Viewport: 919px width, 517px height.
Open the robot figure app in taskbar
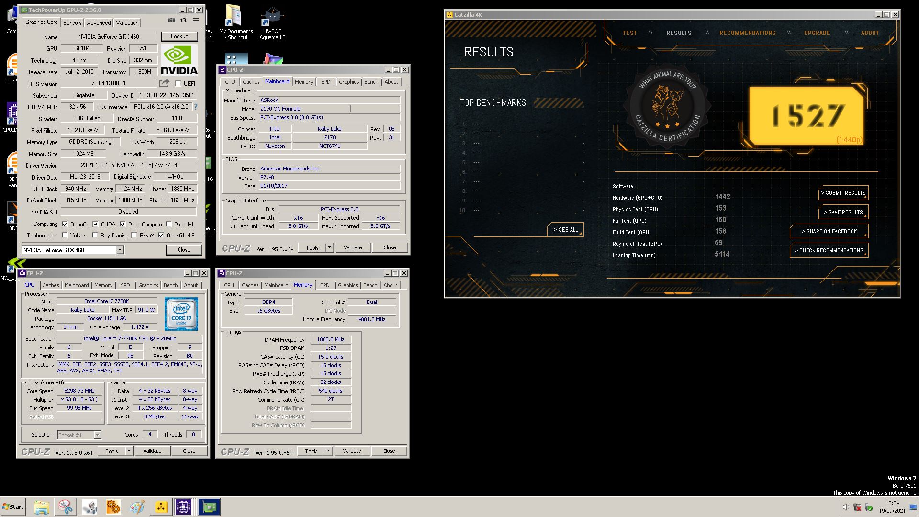click(90, 507)
